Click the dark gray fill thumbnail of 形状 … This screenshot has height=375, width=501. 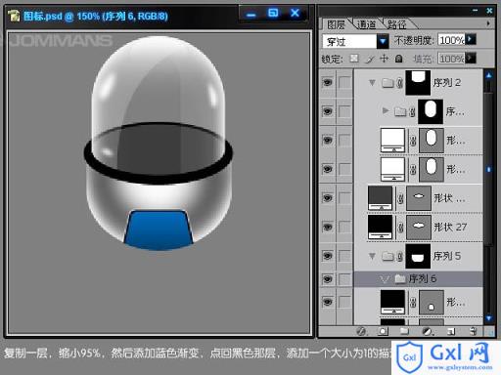coord(380,198)
